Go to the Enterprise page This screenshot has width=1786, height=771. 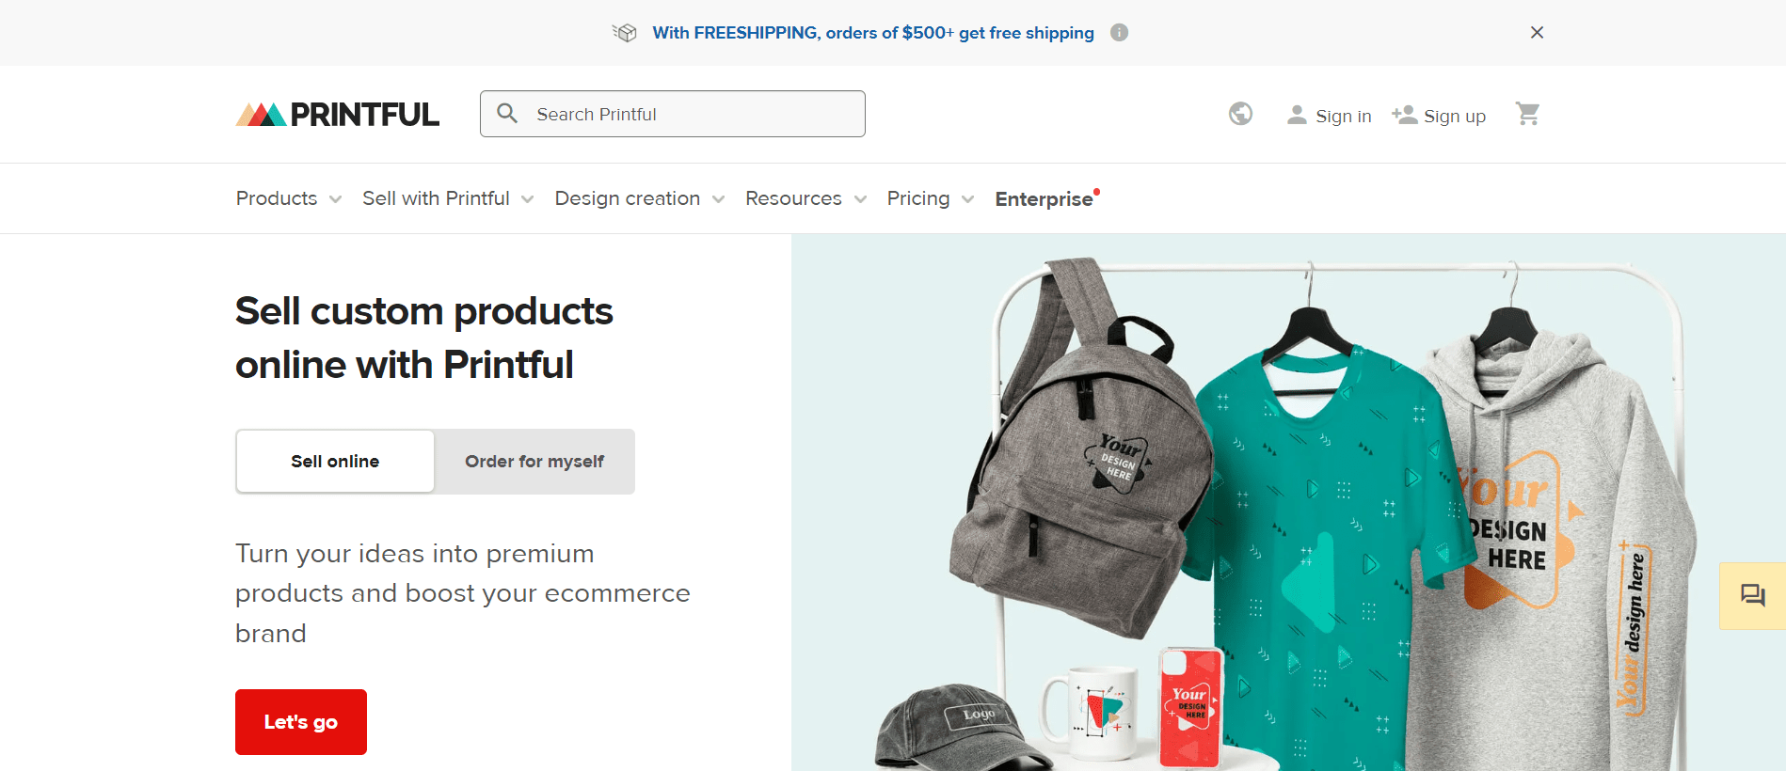point(1044,199)
